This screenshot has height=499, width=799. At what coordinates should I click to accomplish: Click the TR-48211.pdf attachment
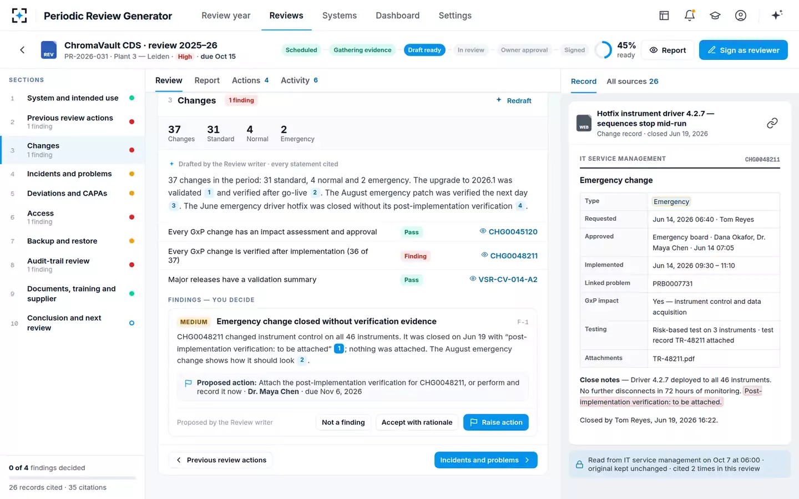point(674,359)
